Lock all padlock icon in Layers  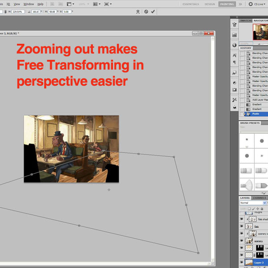(262, 209)
